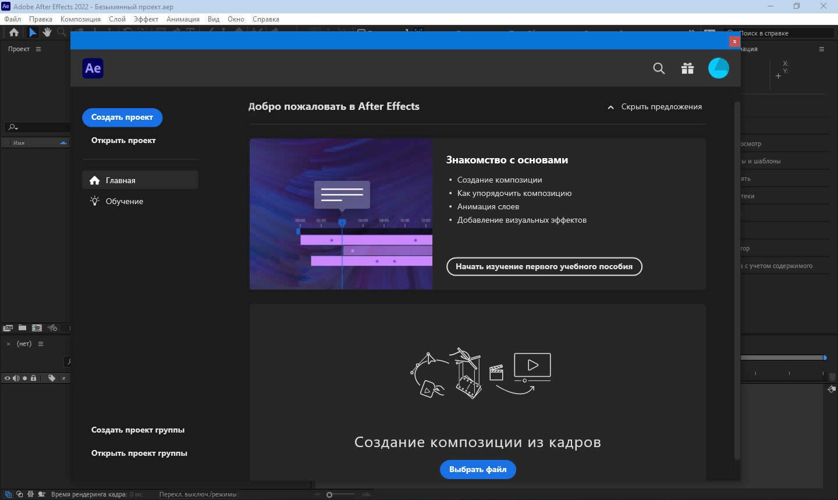Click the interpret footage icon in Project panel

[x=8, y=328]
